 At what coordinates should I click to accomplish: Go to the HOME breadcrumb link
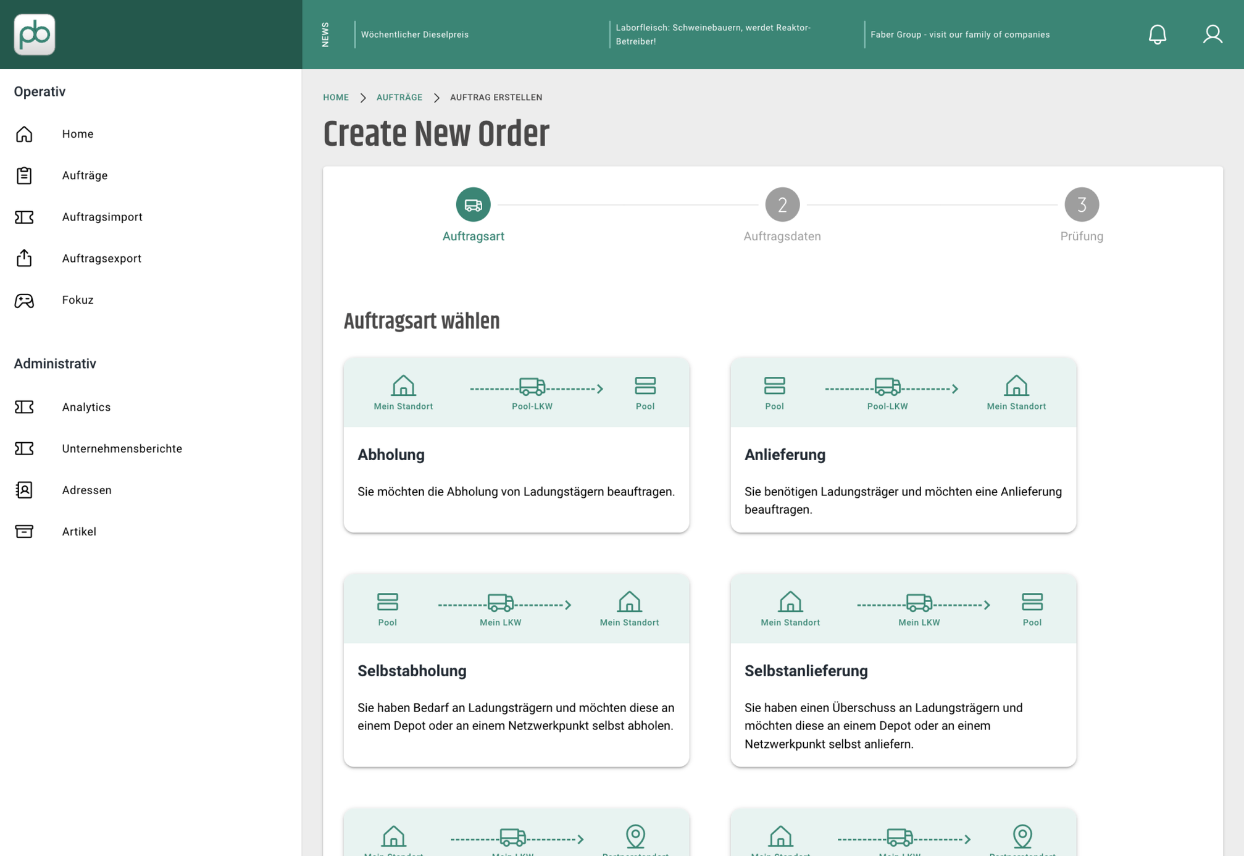tap(336, 98)
